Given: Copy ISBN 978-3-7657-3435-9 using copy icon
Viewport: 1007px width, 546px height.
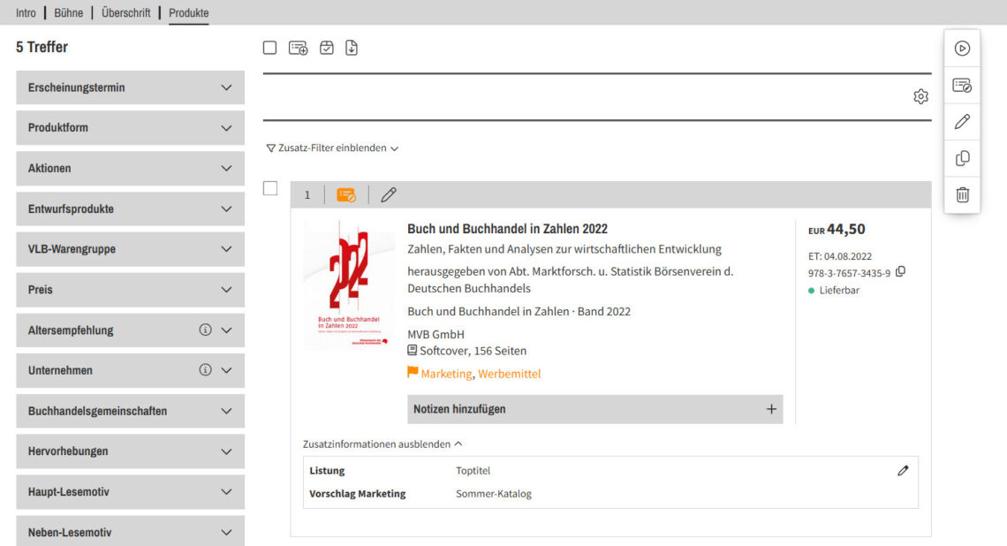Looking at the screenshot, I should point(901,272).
